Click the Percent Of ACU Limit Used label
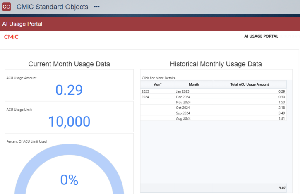 26,141
